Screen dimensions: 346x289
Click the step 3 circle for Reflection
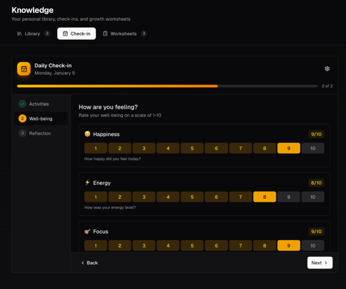click(23, 133)
